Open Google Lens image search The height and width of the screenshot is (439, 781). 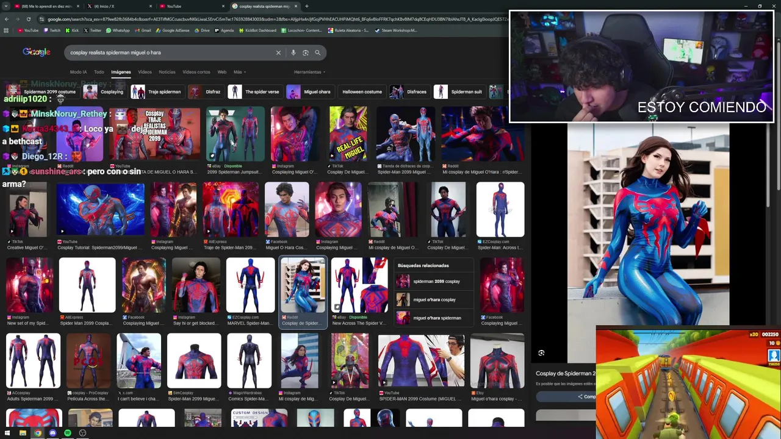click(306, 52)
